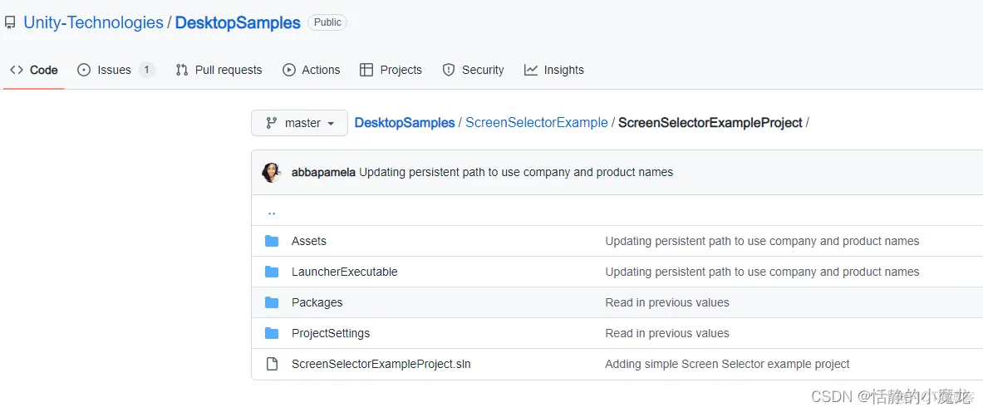Image resolution: width=983 pixels, height=412 pixels.
Task: Click the LauncherExecutable folder icon
Action: [x=272, y=272]
